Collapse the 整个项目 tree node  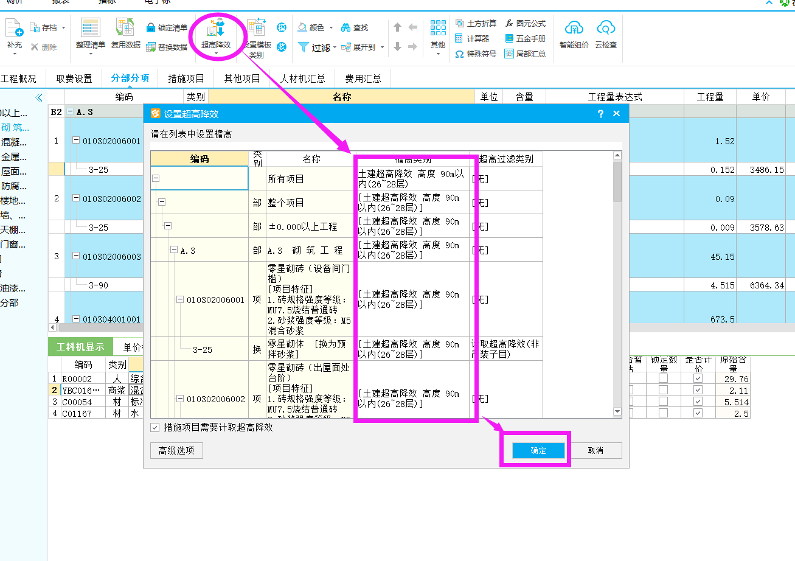click(x=162, y=203)
